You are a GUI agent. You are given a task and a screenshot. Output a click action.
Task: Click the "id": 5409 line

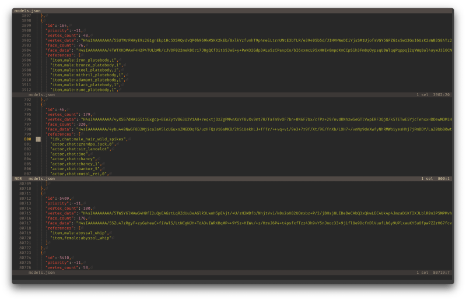click(x=58, y=198)
